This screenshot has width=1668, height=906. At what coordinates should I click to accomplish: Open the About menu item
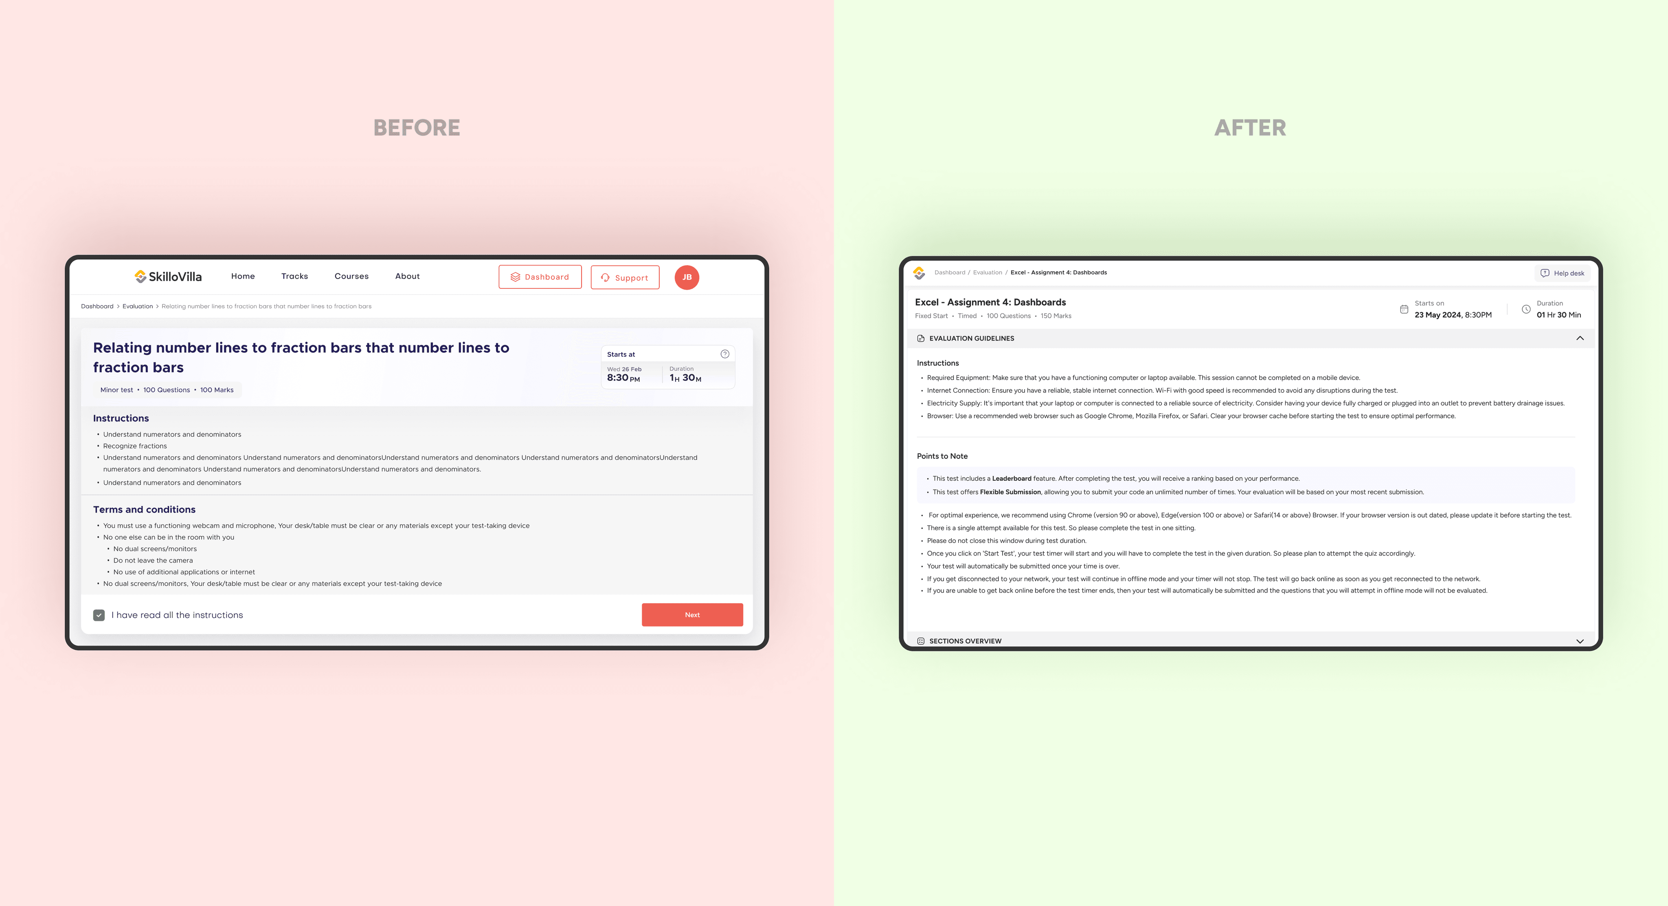tap(407, 276)
